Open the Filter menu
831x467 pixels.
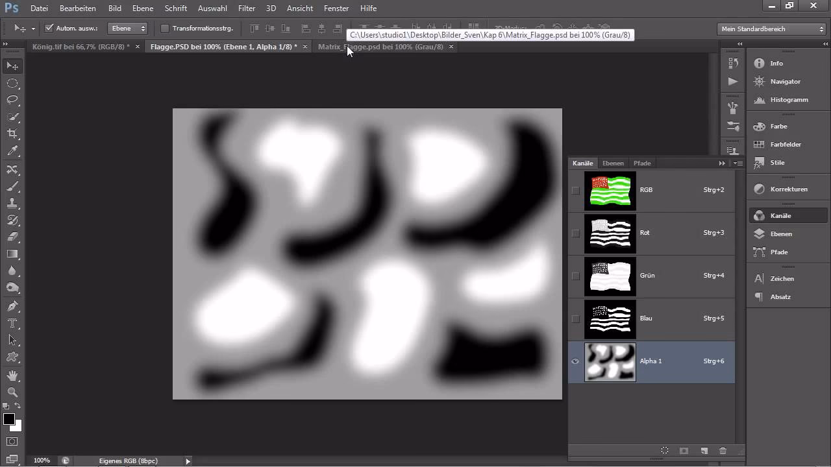pyautogui.click(x=246, y=8)
